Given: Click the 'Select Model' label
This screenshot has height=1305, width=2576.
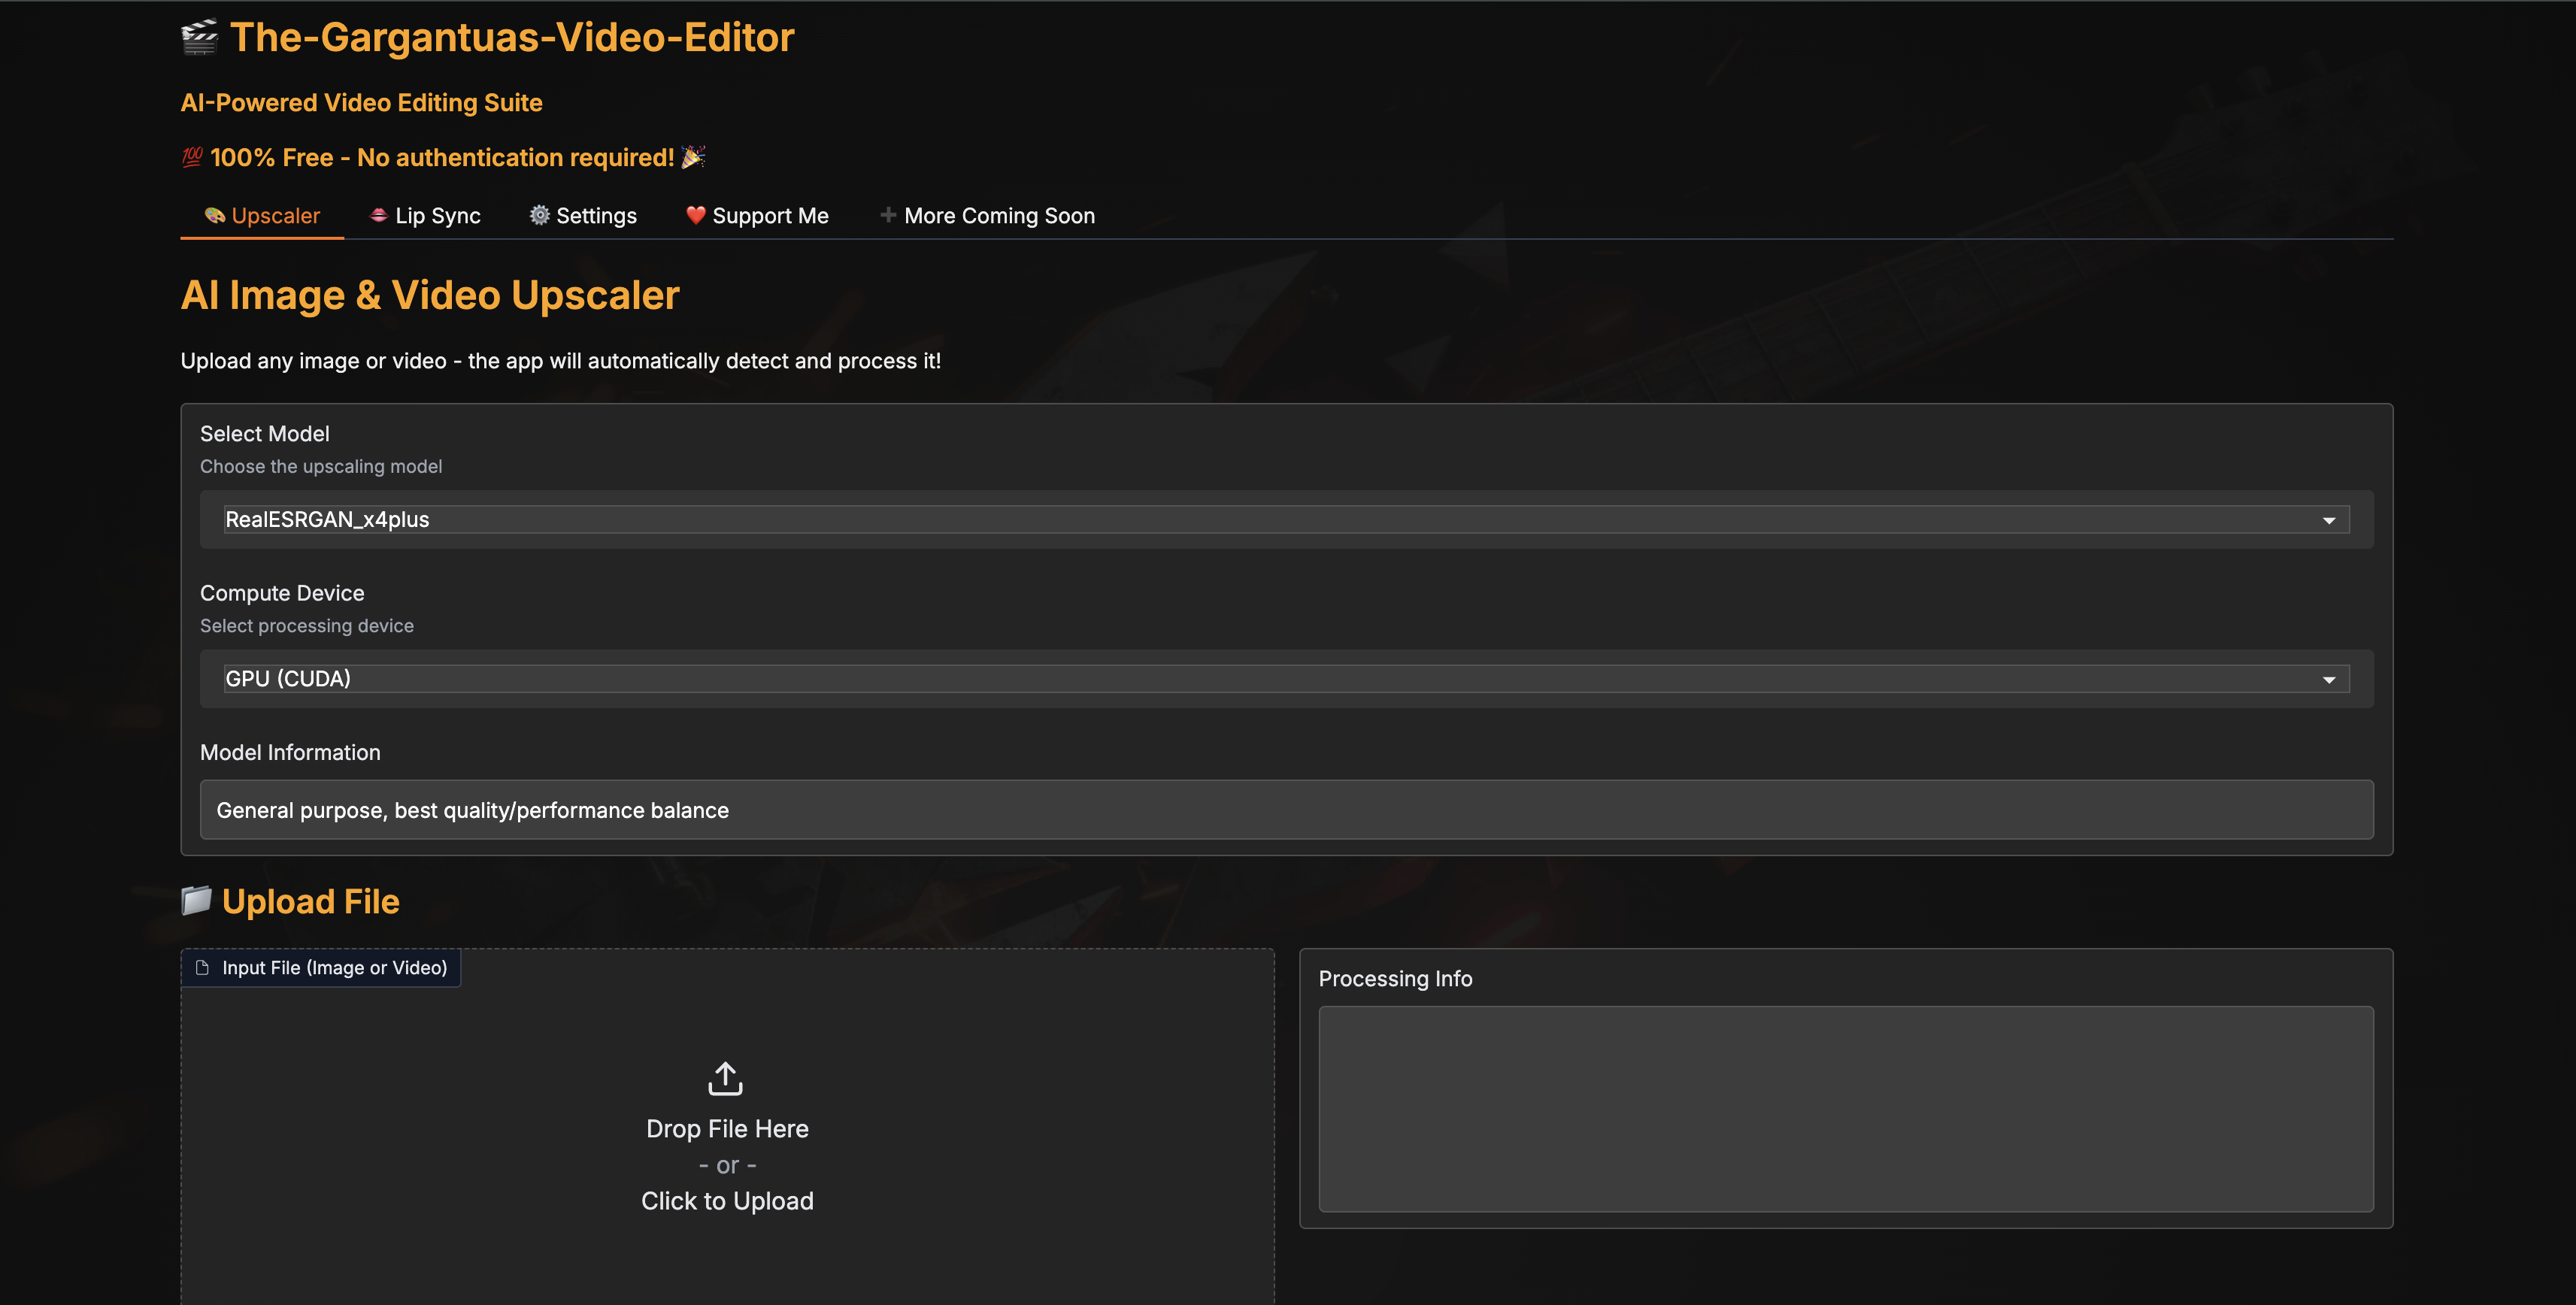Looking at the screenshot, I should (265, 434).
